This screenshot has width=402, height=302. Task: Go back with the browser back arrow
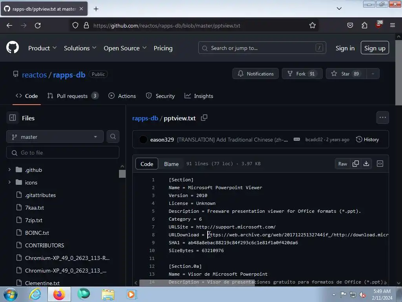point(9,26)
